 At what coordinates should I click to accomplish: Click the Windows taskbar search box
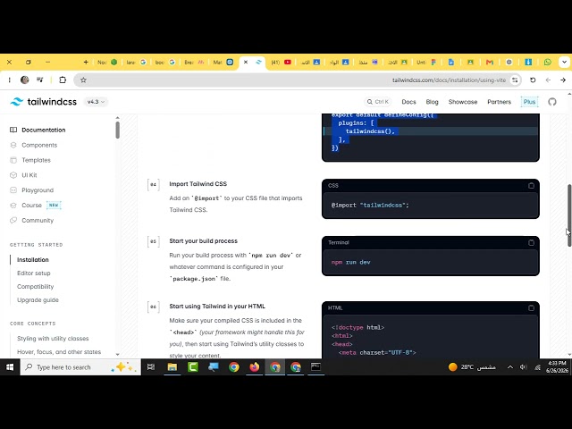point(80,367)
